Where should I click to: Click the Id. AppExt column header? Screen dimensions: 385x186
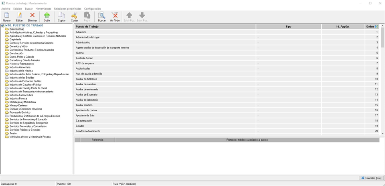click(343, 27)
